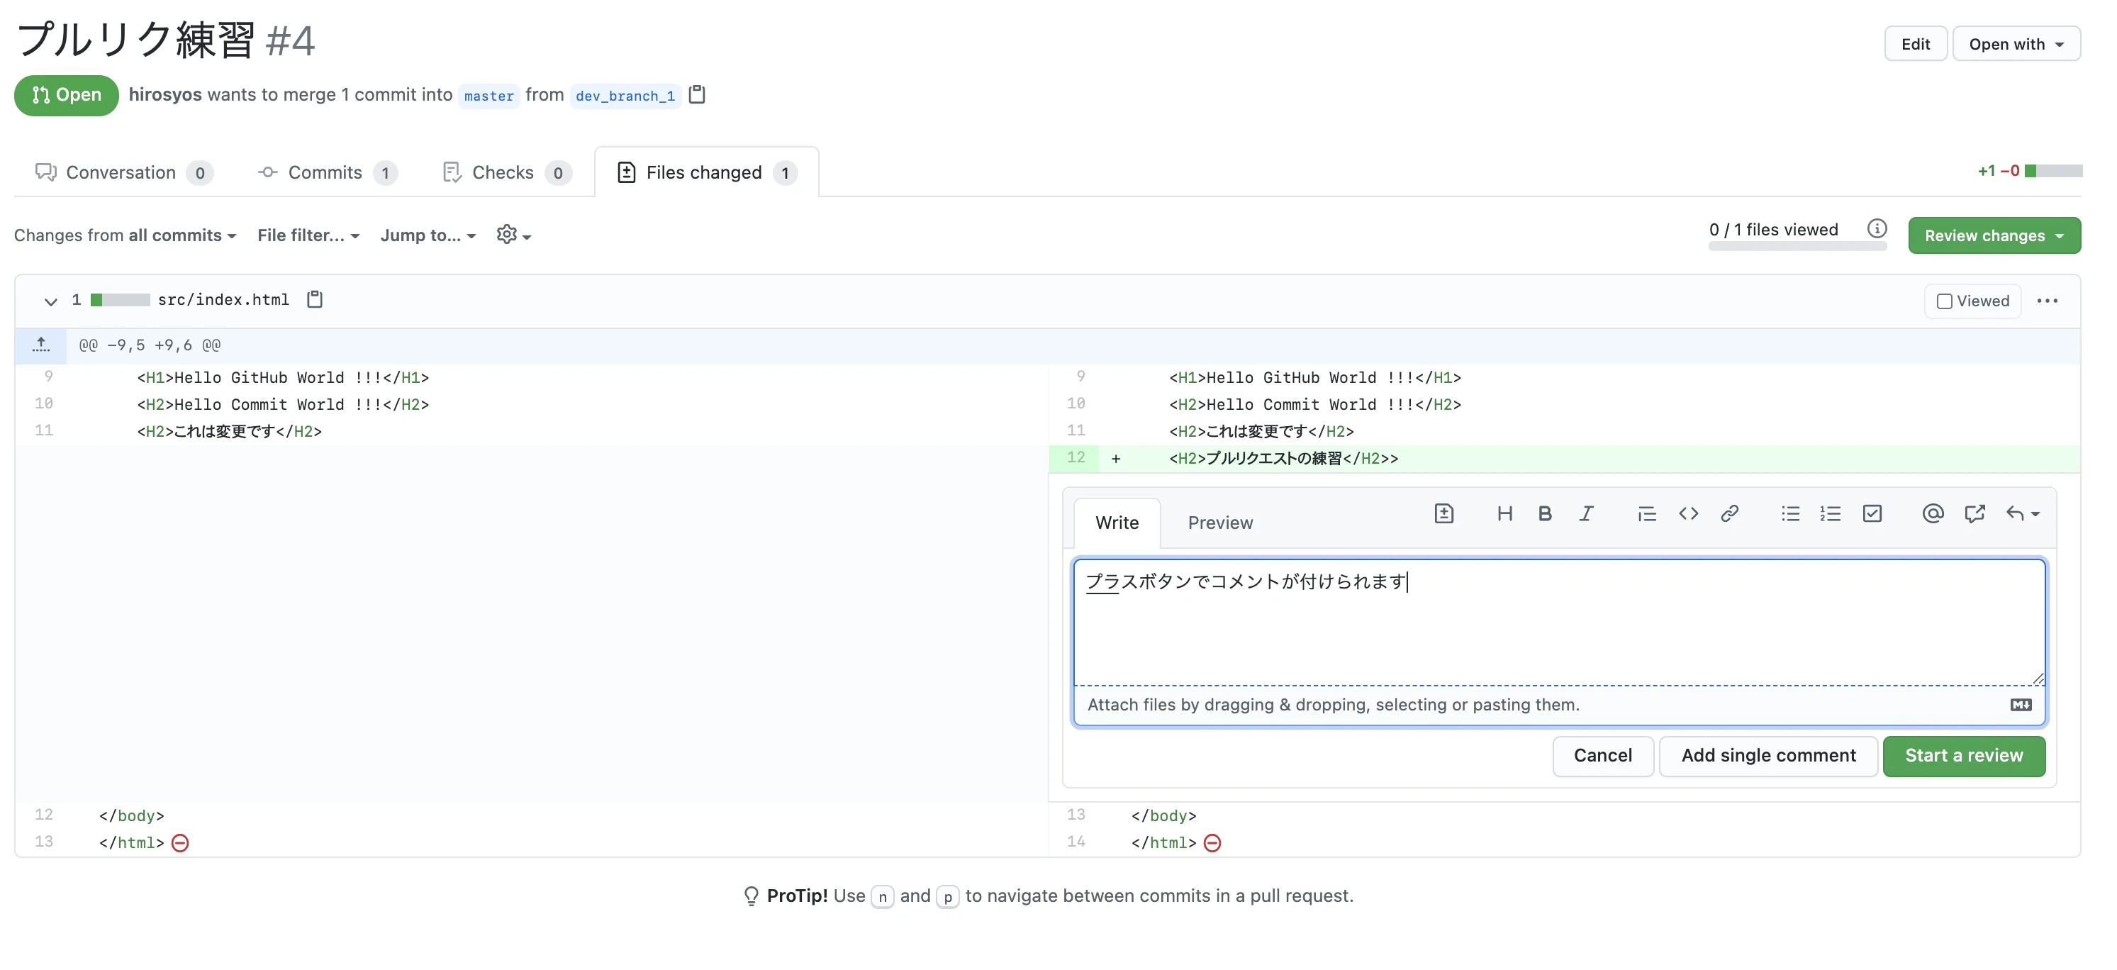This screenshot has height=970, width=2117.
Task: Mark src/index.html as Viewed
Action: point(1972,301)
